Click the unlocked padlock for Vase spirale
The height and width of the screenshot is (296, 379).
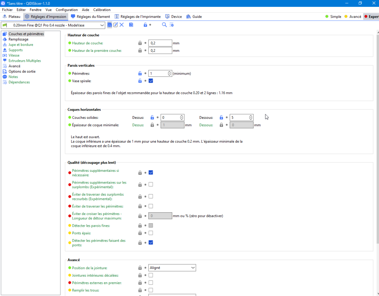140,81
